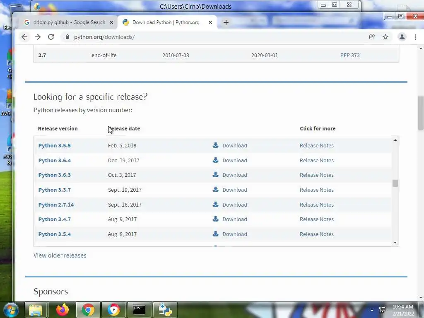The image size is (424, 318).
Task: Click the padlock site info icon
Action: (x=67, y=37)
